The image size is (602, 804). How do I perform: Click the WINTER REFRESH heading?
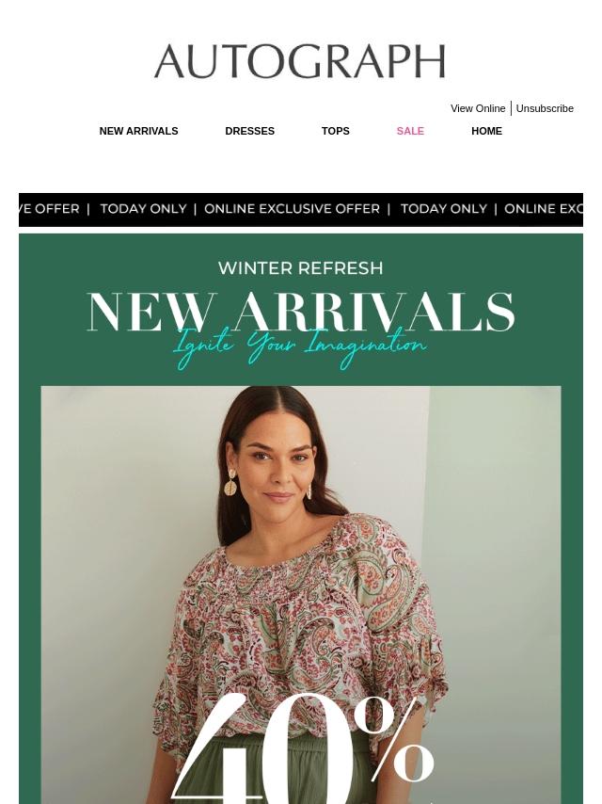[x=301, y=268]
